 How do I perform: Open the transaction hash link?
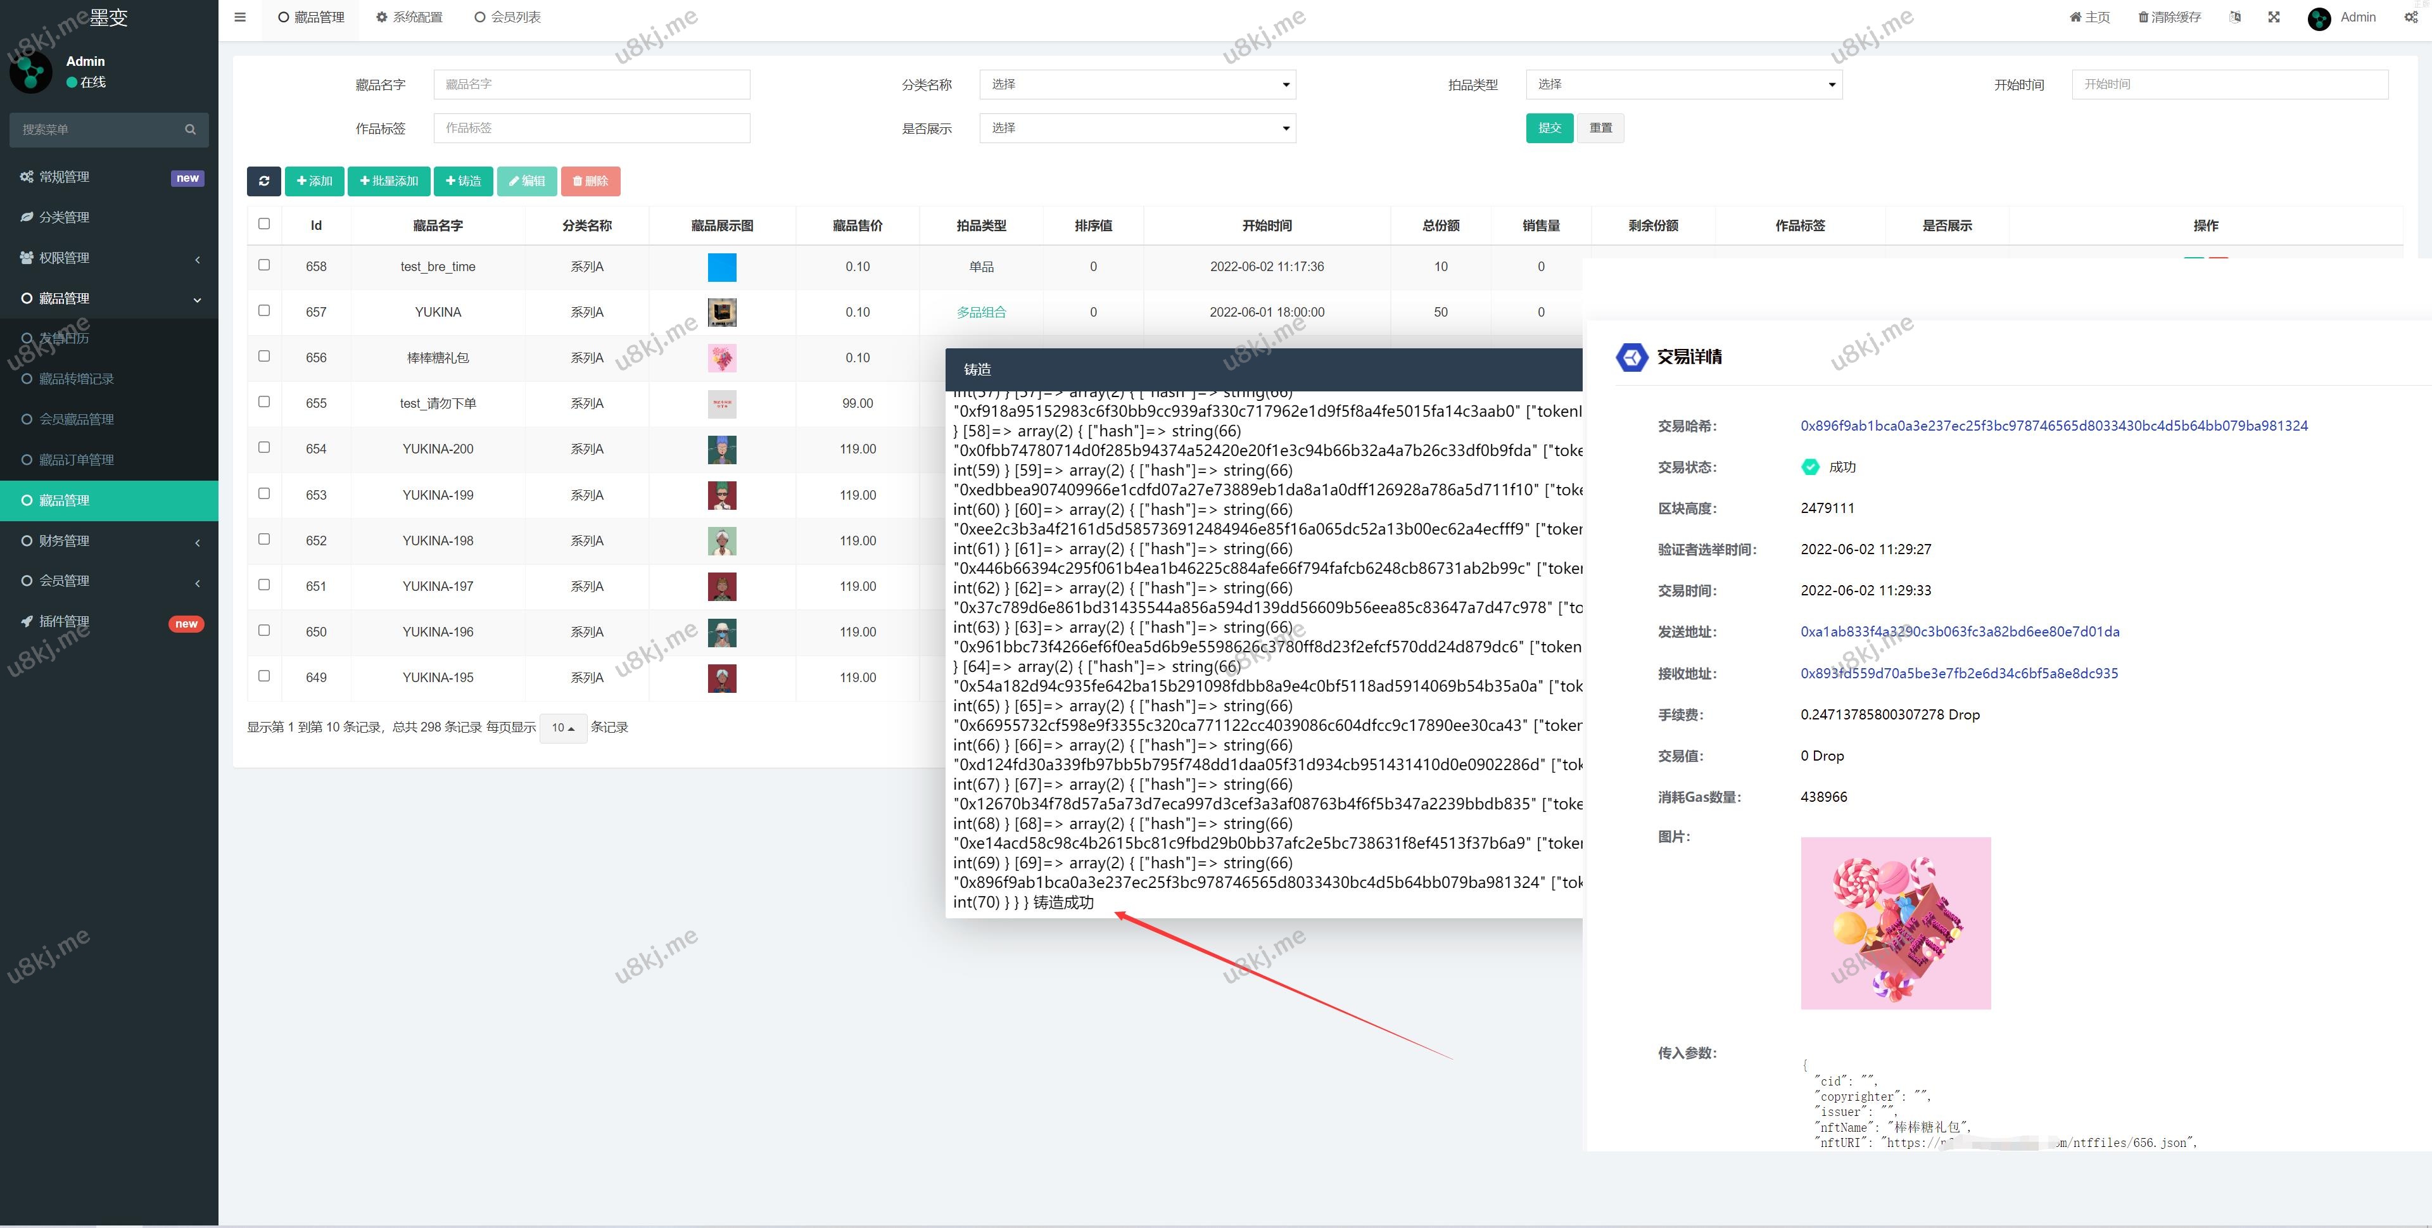point(2053,426)
